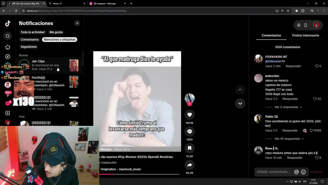Open Ferzito notification video thumbnail
Screen dimensions: 328x185
point(74,82)
